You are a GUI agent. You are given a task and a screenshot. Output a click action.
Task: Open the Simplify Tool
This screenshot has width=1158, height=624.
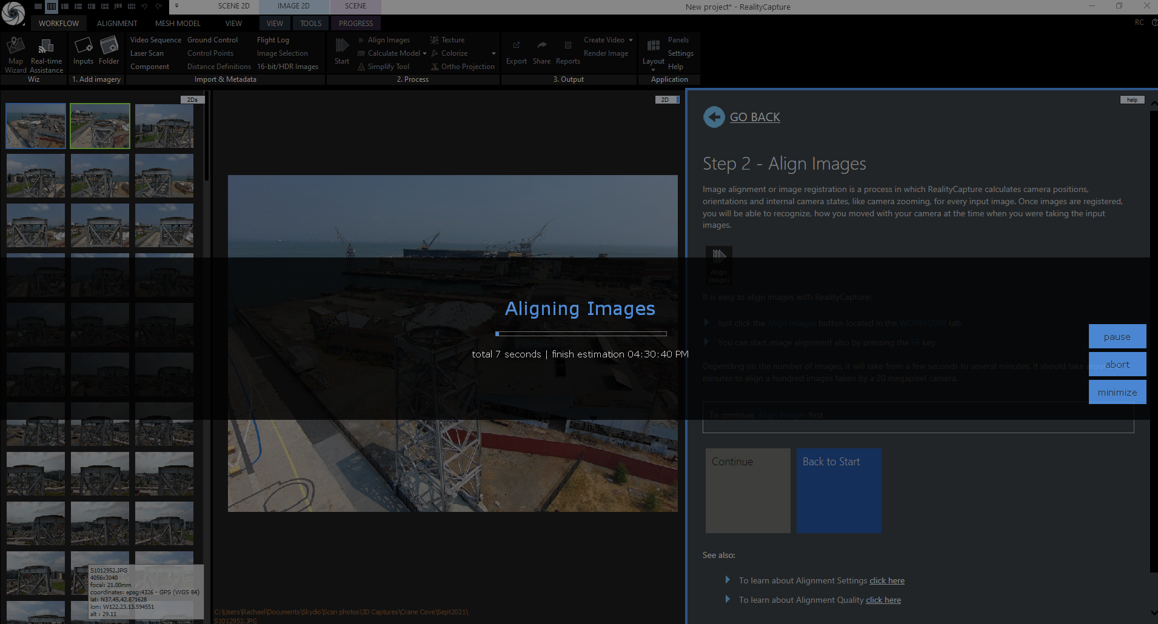click(383, 67)
